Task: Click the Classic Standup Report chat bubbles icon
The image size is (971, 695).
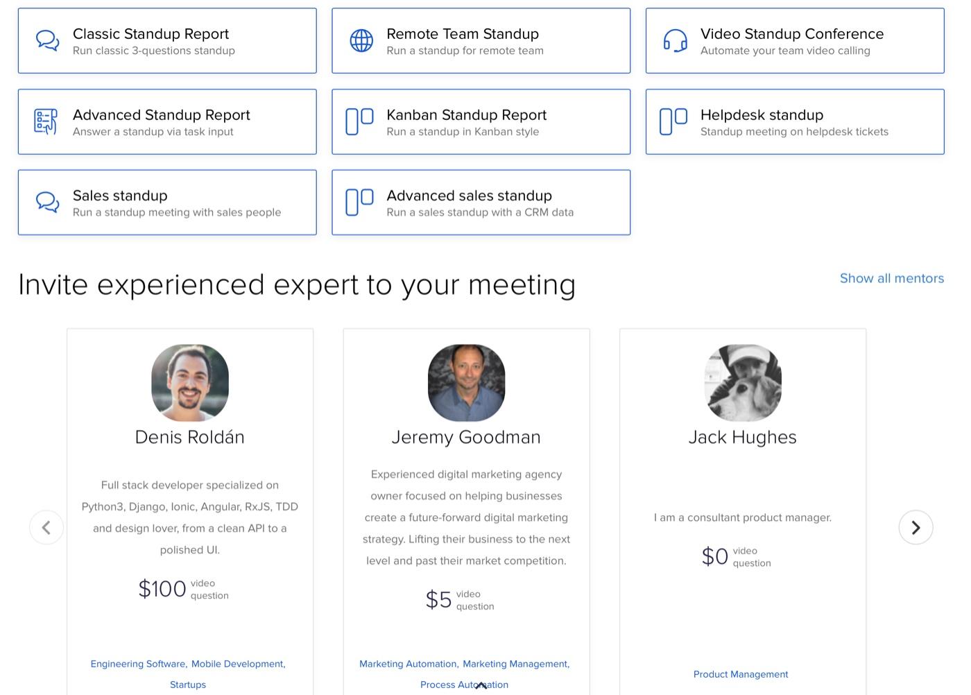Action: click(48, 41)
